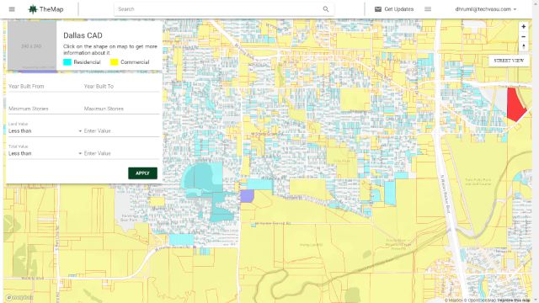The image size is (539, 303).
Task: Open the Land Value Less than dropdown
Action: [x=45, y=131]
